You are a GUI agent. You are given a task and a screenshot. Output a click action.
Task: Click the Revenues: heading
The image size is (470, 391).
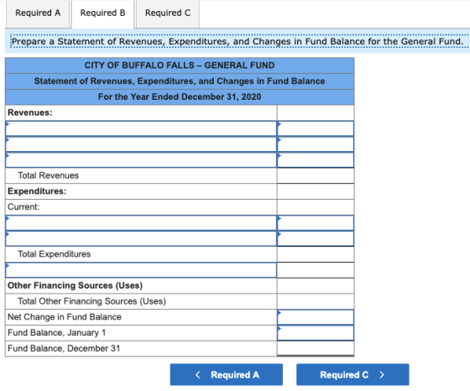click(30, 112)
